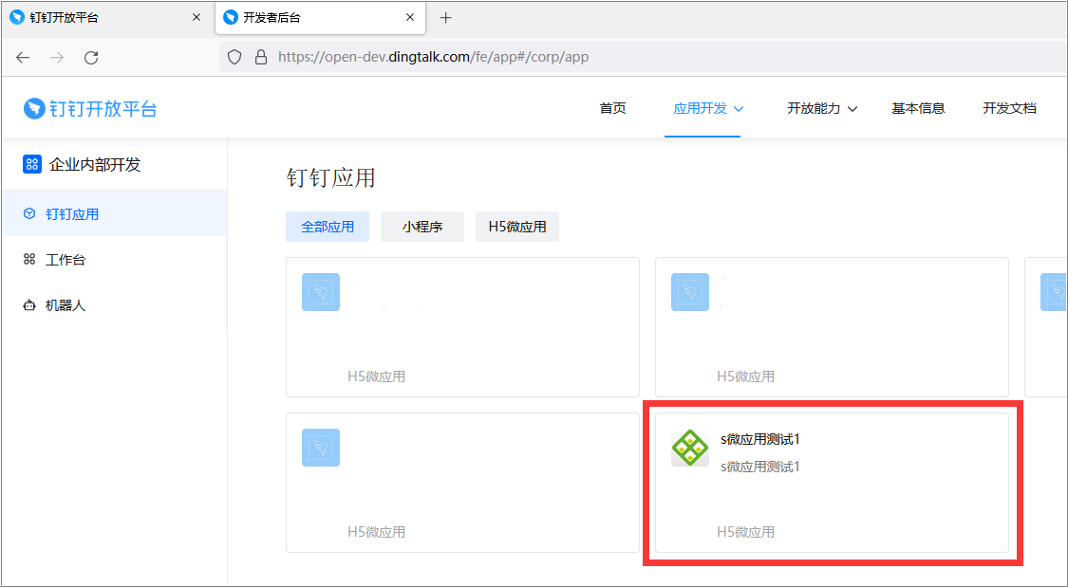Click the browser back arrow
Screen dimensions: 1068x587
[x=23, y=58]
